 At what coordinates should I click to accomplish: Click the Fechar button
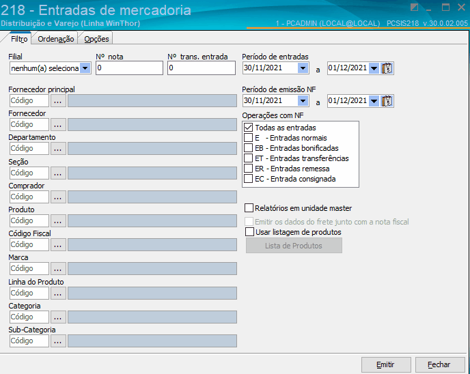point(439,364)
